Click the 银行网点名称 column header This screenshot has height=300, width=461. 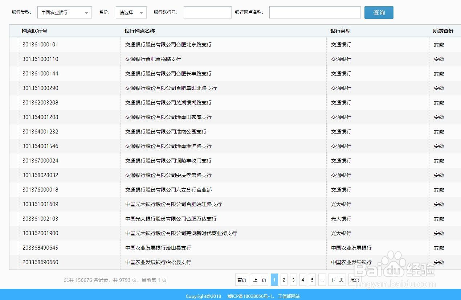click(x=139, y=31)
